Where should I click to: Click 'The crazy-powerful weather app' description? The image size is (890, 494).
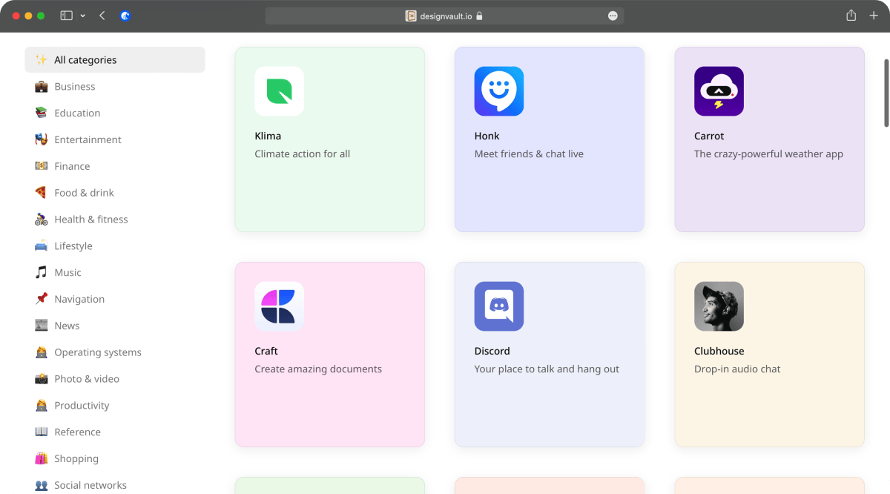tap(768, 154)
